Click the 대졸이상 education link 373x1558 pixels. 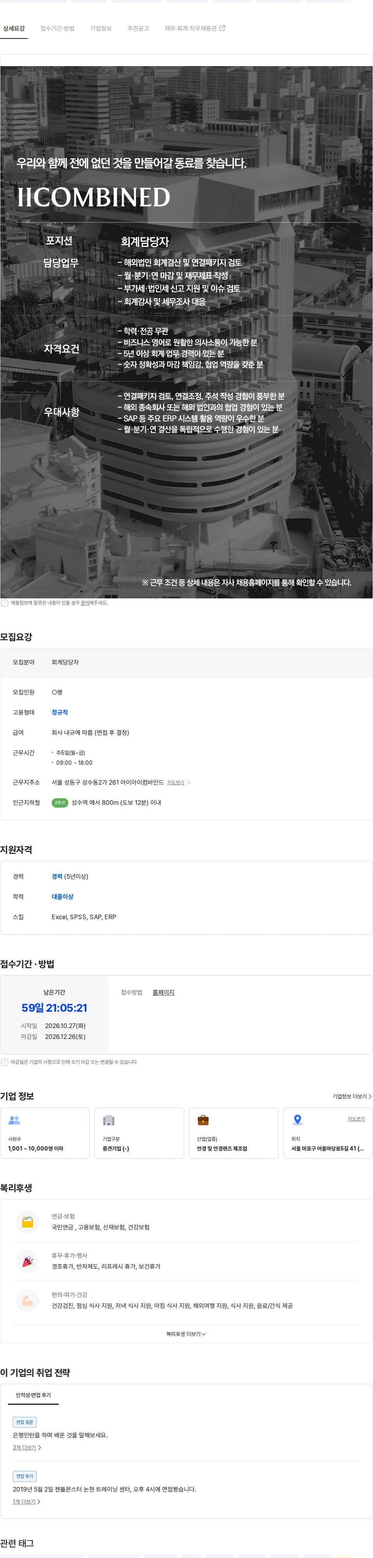[x=62, y=896]
